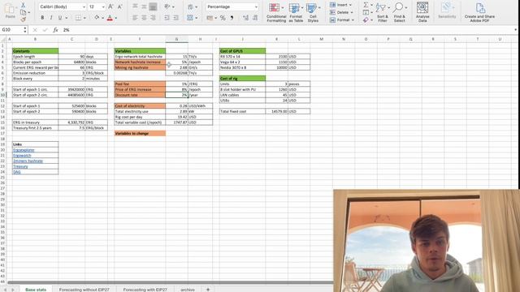Open the Ergowatch link
This screenshot has height=292, width=520.
pyautogui.click(x=22, y=155)
